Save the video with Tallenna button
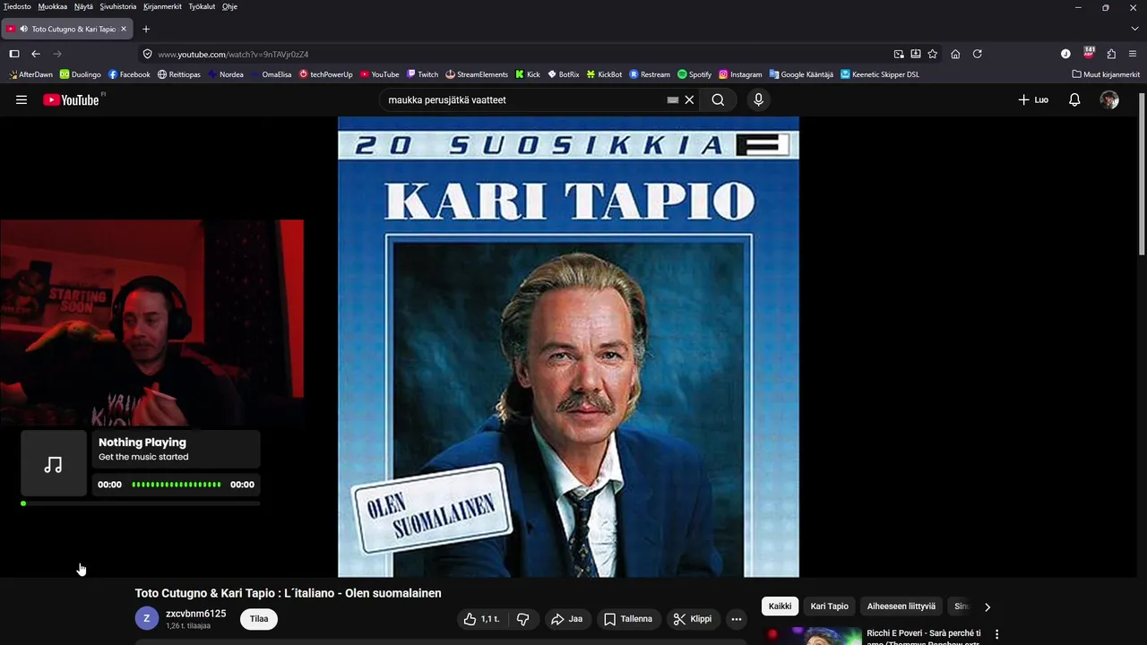Screen dimensions: 1147x645 628,619
